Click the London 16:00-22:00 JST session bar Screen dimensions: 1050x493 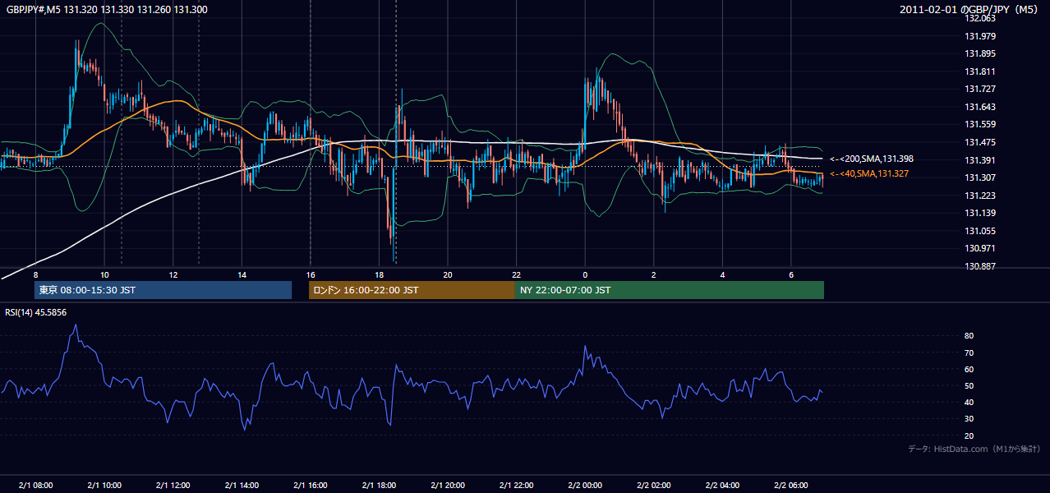click(412, 290)
